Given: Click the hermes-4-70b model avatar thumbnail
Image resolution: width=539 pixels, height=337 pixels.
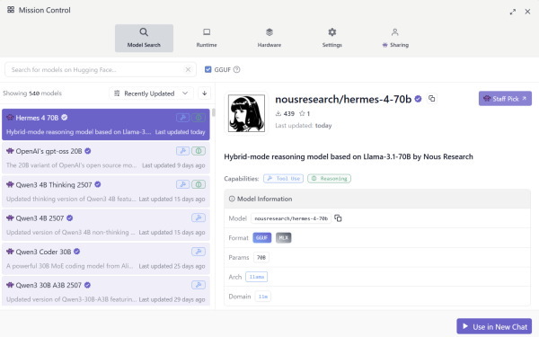Looking at the screenshot, I should pos(246,113).
